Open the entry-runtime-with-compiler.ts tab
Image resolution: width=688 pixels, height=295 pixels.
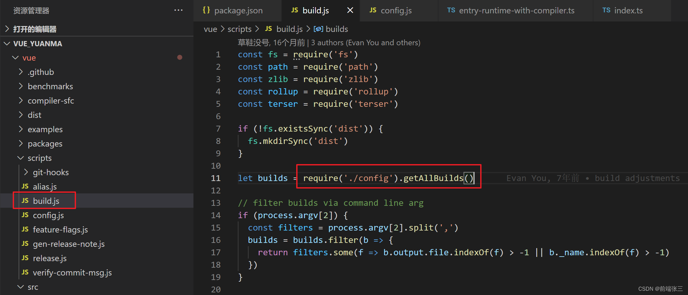pos(515,11)
